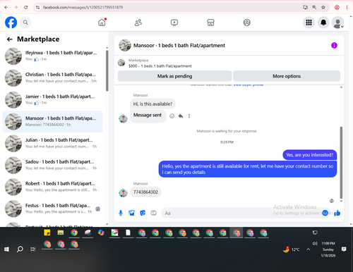
Task: Open the Marketplace storefront icon
Action: click(210, 23)
